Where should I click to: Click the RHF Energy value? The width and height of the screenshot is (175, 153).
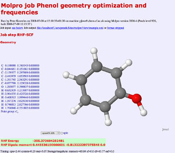coord(48,141)
